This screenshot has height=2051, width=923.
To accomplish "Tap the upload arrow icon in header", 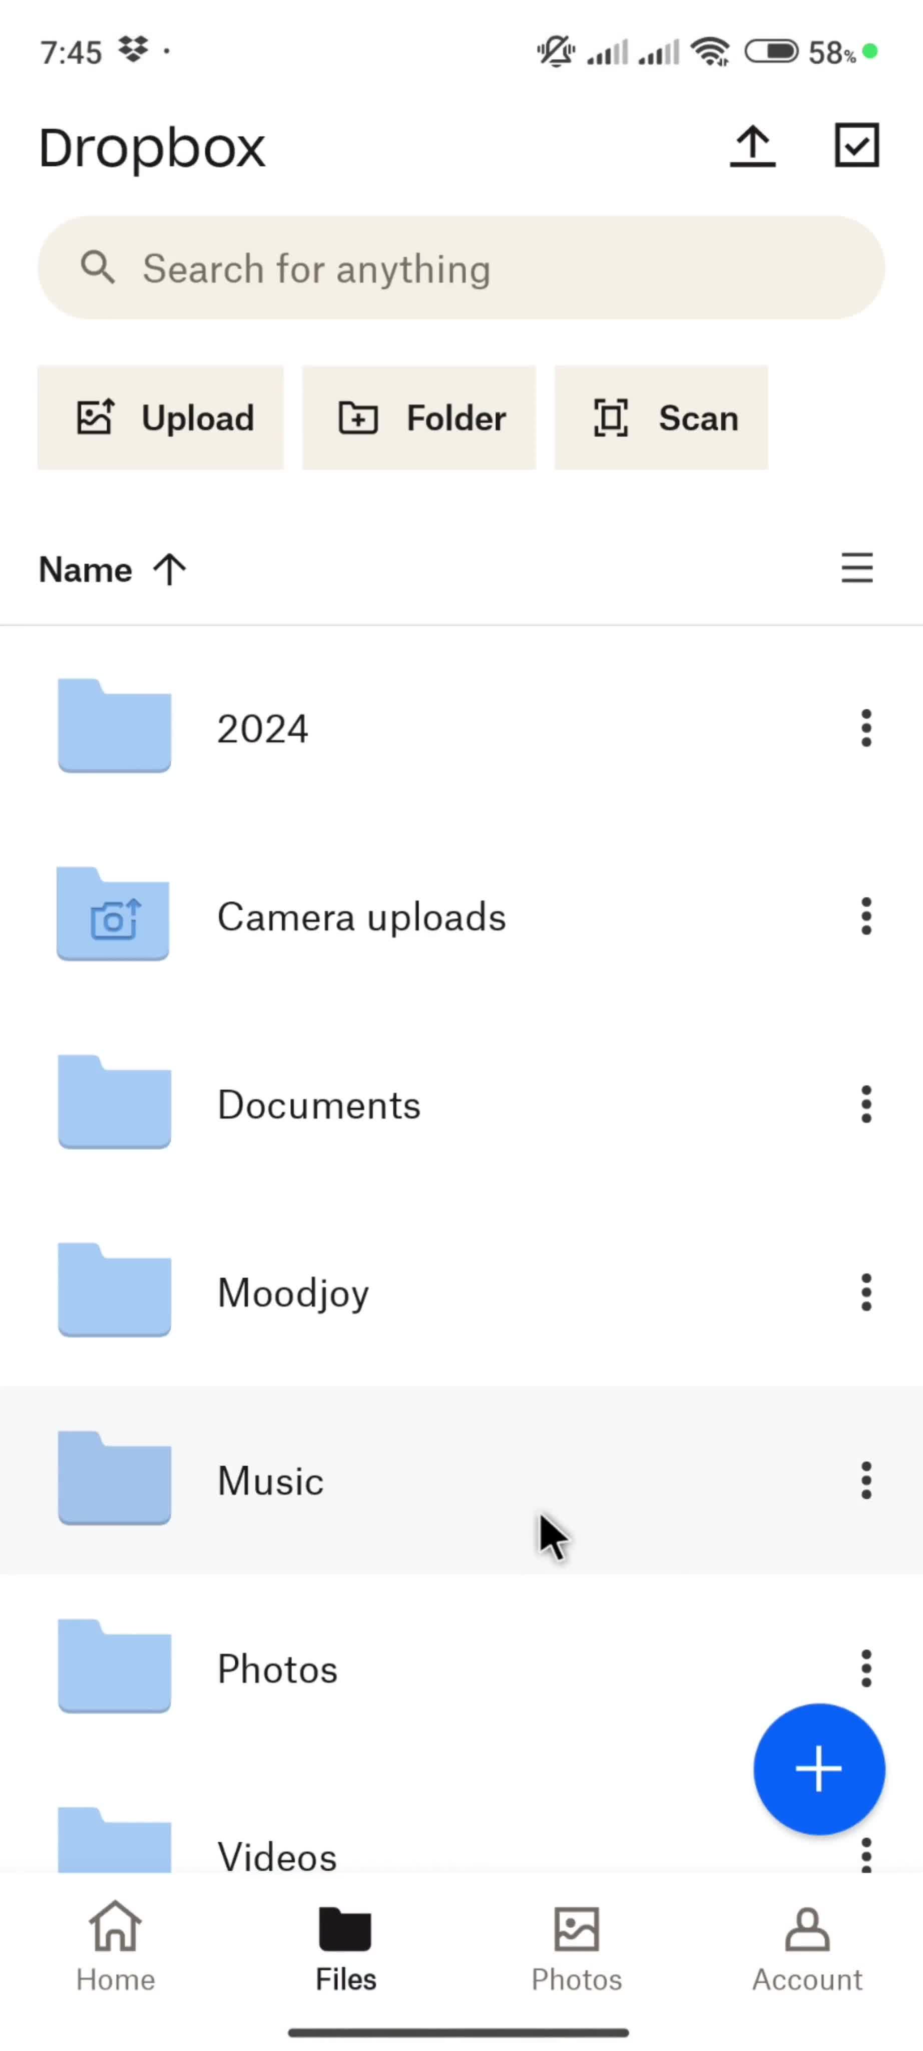I will pyautogui.click(x=753, y=147).
